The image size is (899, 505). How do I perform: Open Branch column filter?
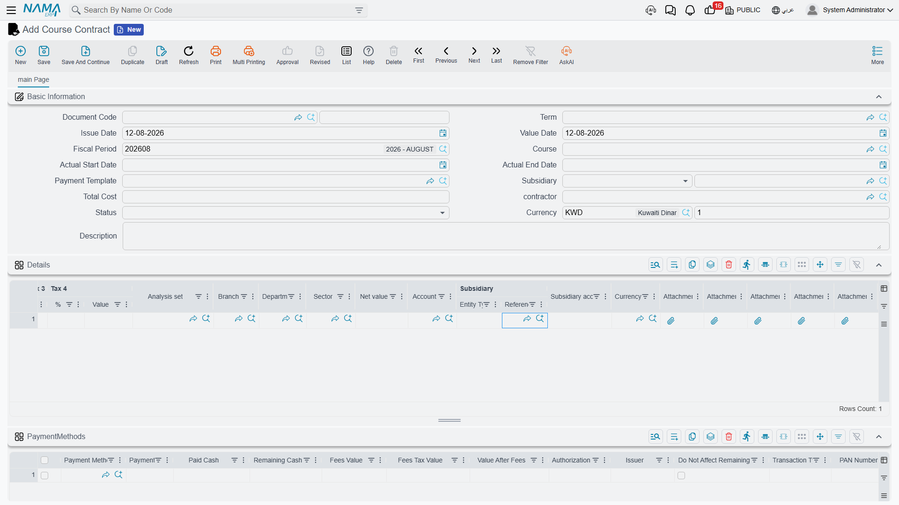(x=244, y=296)
